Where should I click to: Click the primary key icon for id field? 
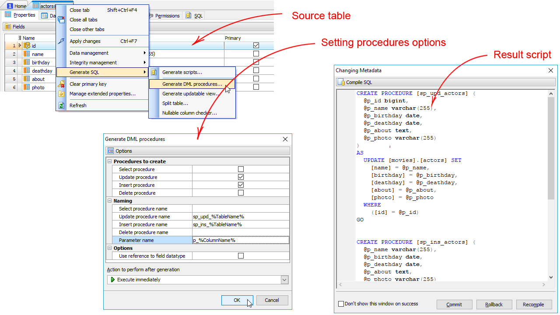[x=27, y=45]
